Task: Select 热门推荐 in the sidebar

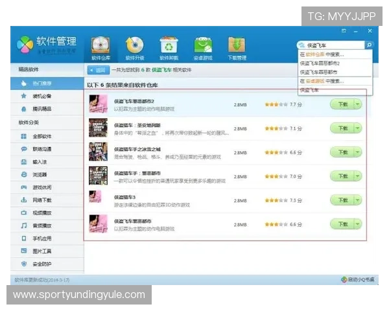Action: point(47,84)
